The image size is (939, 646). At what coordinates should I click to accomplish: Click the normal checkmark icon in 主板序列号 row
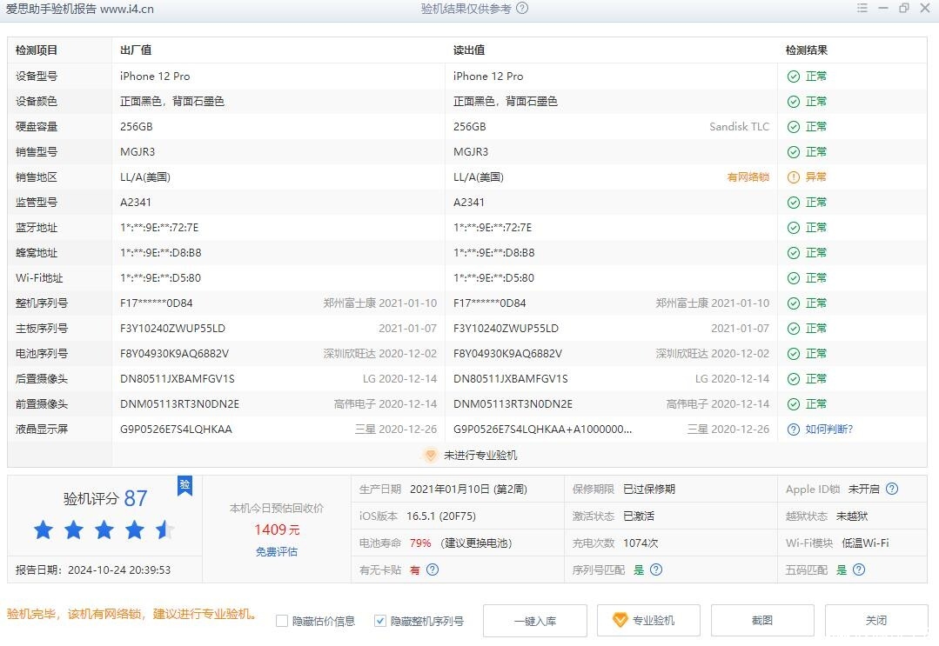pos(794,329)
